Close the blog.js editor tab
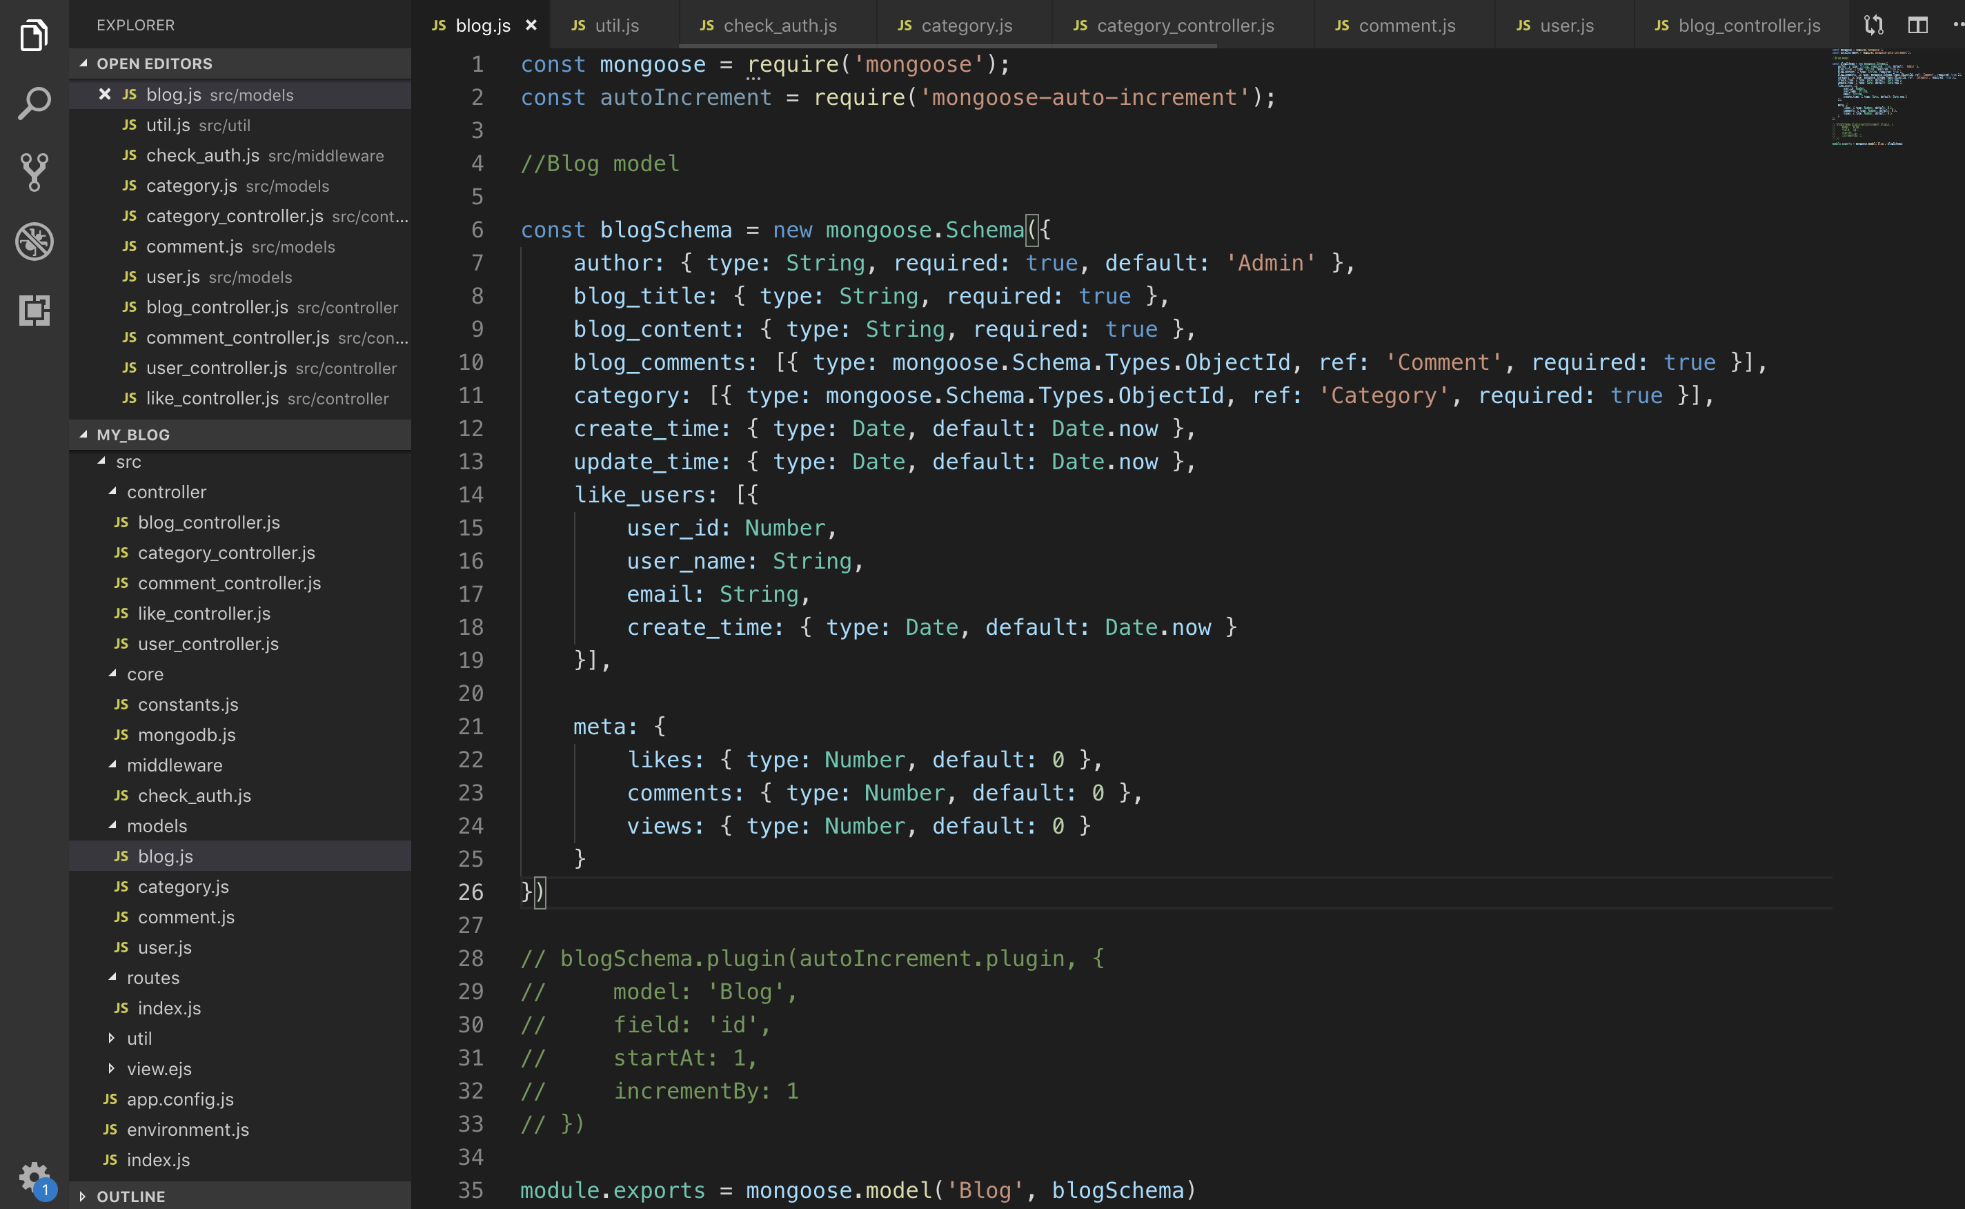1965x1209 pixels. coord(531,25)
